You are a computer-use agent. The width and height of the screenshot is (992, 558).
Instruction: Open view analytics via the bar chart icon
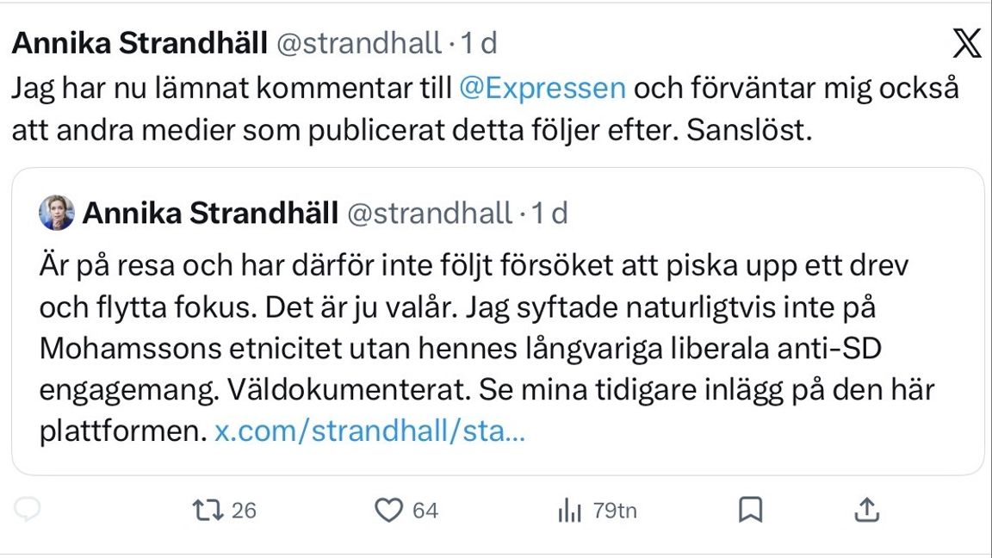pyautogui.click(x=569, y=510)
